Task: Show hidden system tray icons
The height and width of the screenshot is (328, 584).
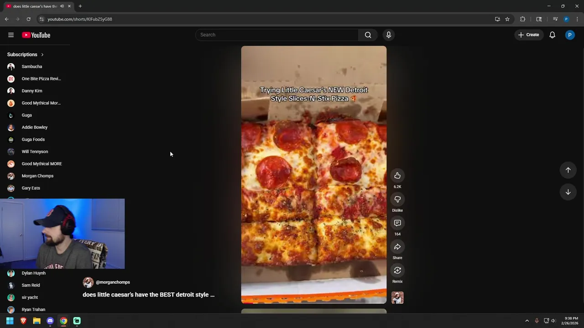Action: (x=527, y=321)
